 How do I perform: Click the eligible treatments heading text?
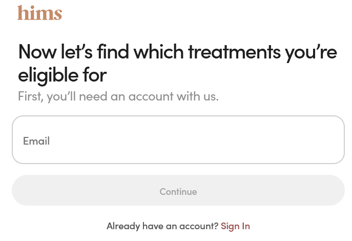[x=177, y=63]
